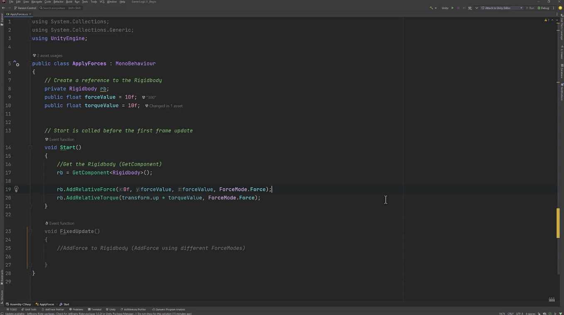564x315 pixels.
Task: Click the 2 asset usages hint above ApplyForces
Action: [49, 55]
